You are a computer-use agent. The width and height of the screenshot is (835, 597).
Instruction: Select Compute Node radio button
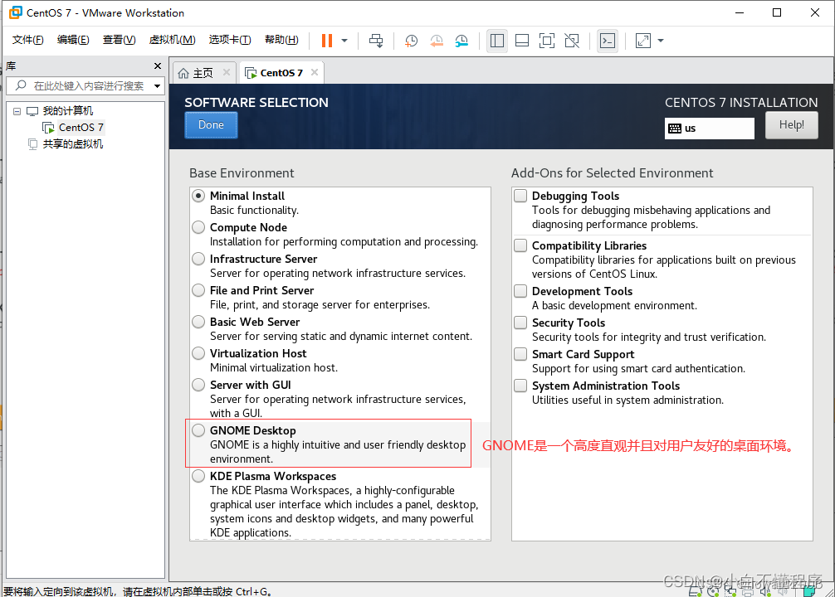click(198, 227)
